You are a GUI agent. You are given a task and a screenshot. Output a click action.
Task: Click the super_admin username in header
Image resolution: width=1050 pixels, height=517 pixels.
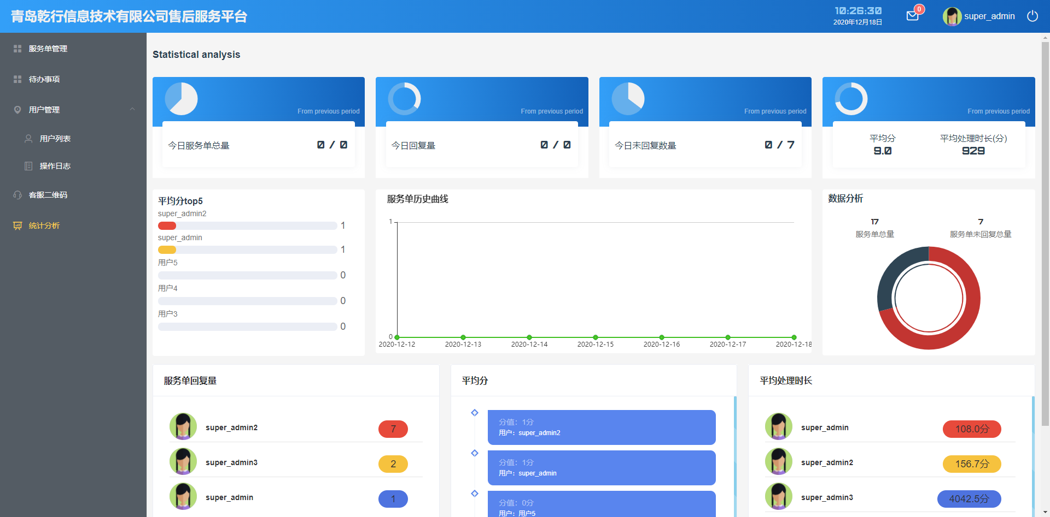(989, 16)
